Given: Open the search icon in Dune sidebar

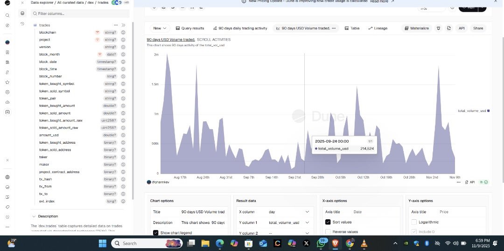Looking at the screenshot, I should tap(7, 15).
